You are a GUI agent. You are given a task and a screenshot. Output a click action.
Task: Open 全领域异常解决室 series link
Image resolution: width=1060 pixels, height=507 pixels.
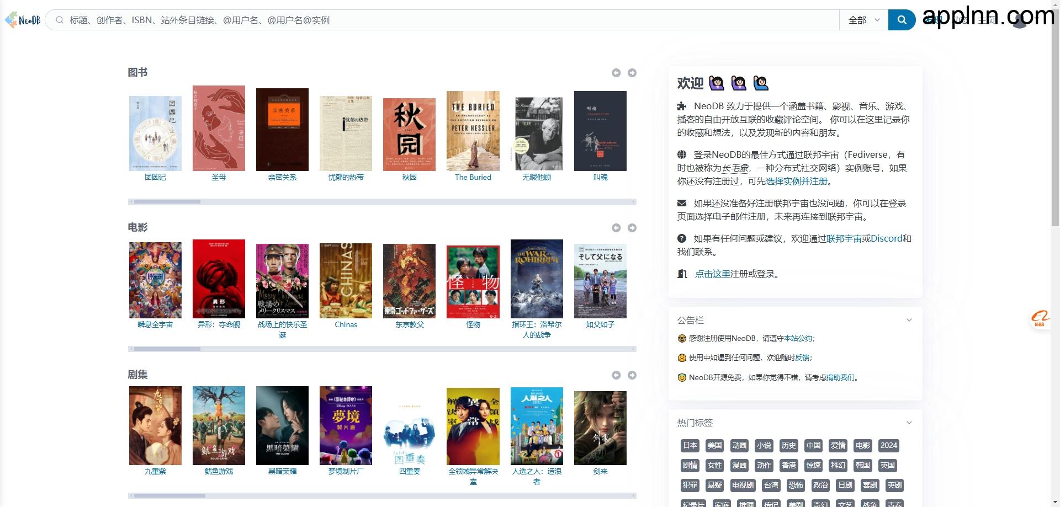point(473,476)
